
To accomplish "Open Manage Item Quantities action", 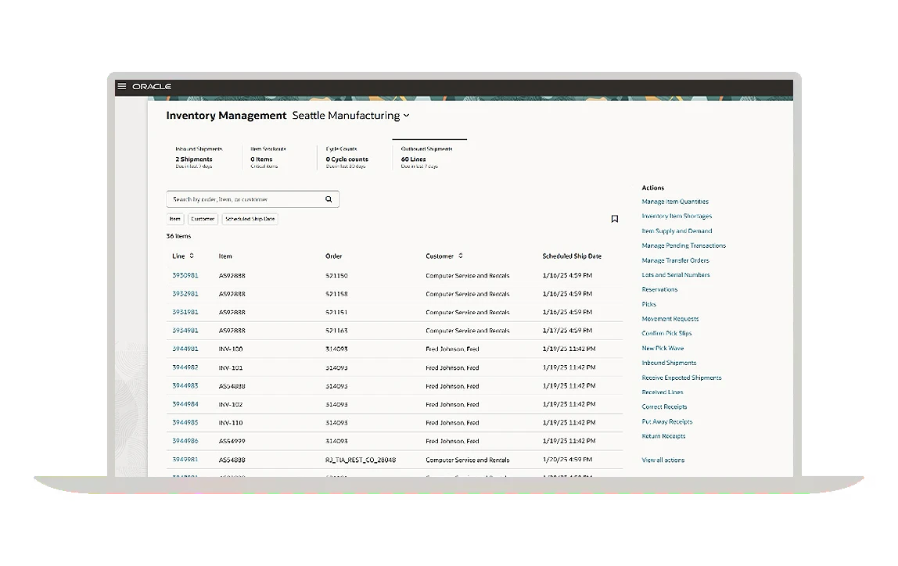I will pyautogui.click(x=674, y=202).
